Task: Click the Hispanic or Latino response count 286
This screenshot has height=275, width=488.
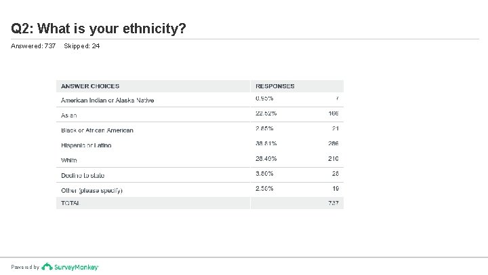Action: (x=332, y=143)
